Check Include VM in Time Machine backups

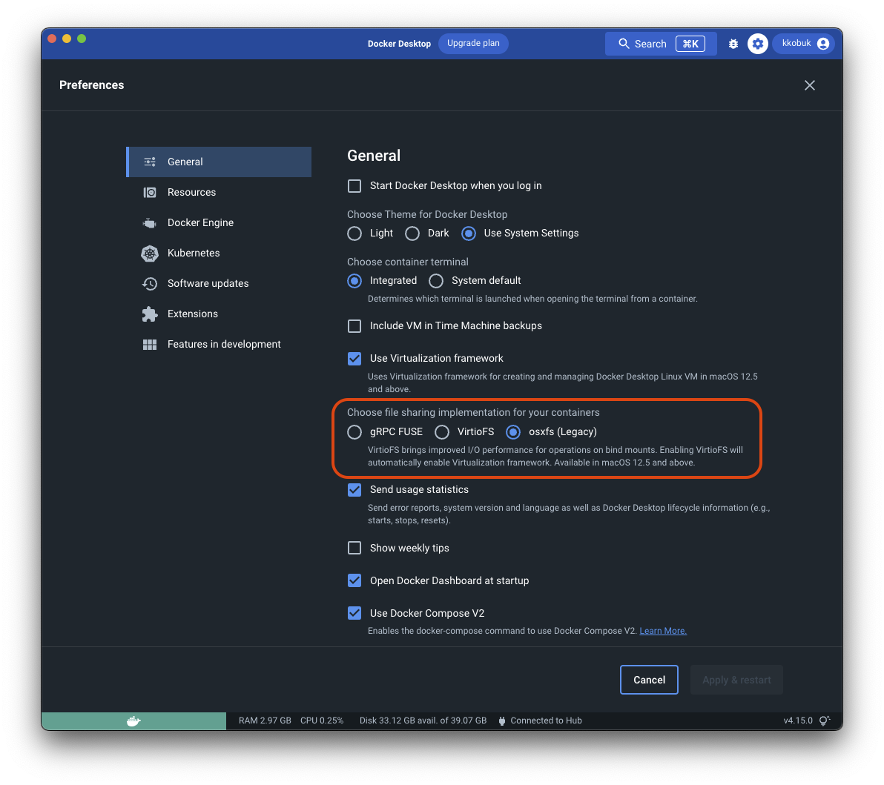[354, 325]
